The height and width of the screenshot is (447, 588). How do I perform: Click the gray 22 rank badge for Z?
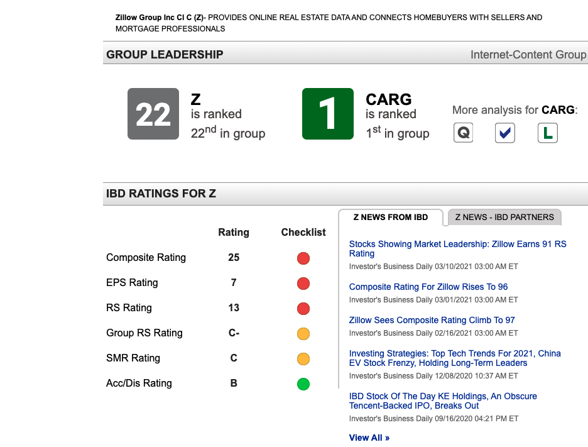pyautogui.click(x=153, y=114)
